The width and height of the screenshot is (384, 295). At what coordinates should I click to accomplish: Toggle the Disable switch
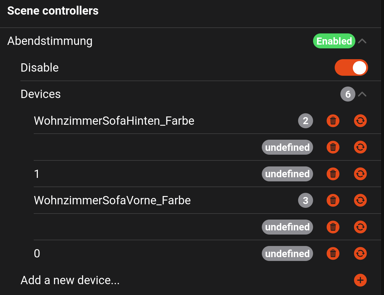(351, 68)
